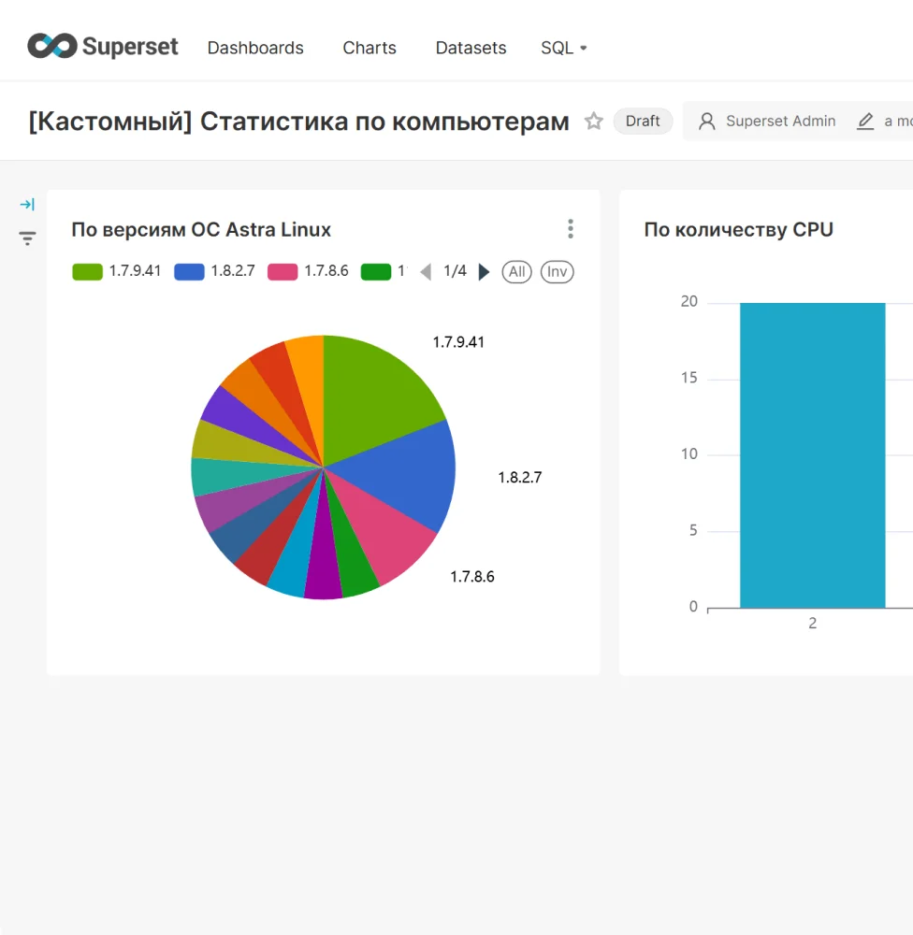Open the Charts menu item
The height and width of the screenshot is (935, 913).
pyautogui.click(x=370, y=48)
